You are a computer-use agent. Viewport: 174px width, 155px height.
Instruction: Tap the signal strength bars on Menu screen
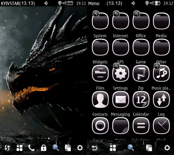pyautogui.click(x=152, y=3)
